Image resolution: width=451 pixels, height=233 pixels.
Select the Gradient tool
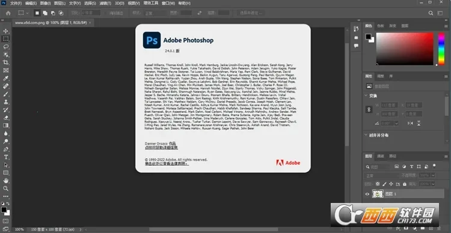pyautogui.click(x=6, y=126)
